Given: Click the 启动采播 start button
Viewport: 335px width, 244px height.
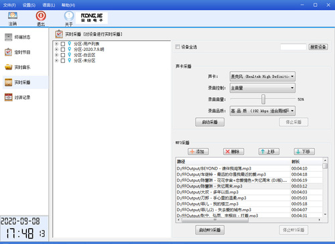Looking at the screenshot, I should [210, 122].
